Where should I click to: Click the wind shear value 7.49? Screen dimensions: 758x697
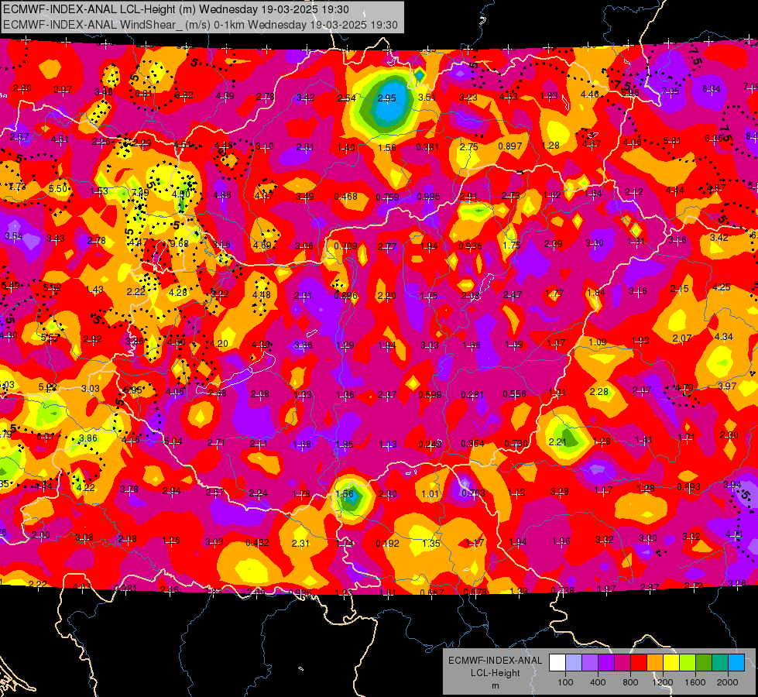[139, 193]
